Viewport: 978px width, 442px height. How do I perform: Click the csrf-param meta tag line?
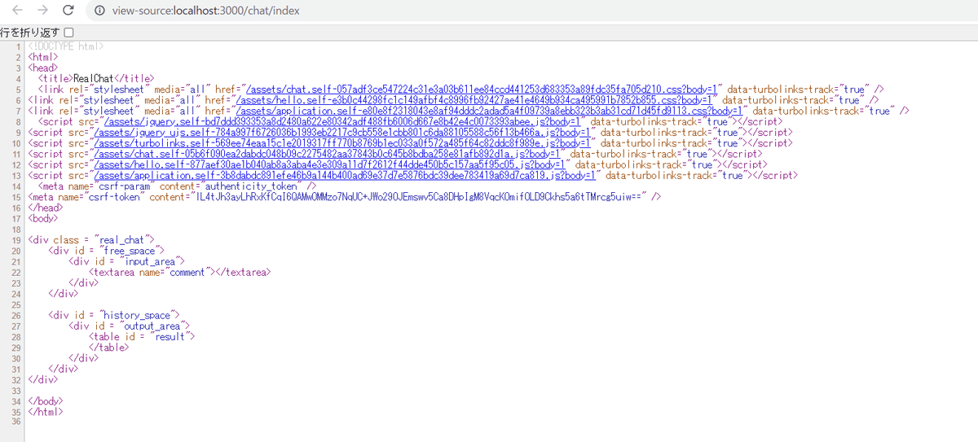tap(177, 186)
